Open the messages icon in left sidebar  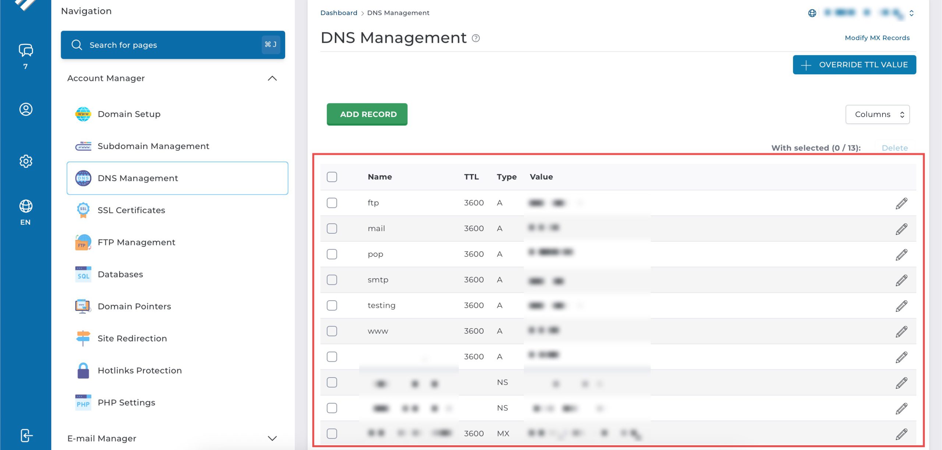coord(25,50)
